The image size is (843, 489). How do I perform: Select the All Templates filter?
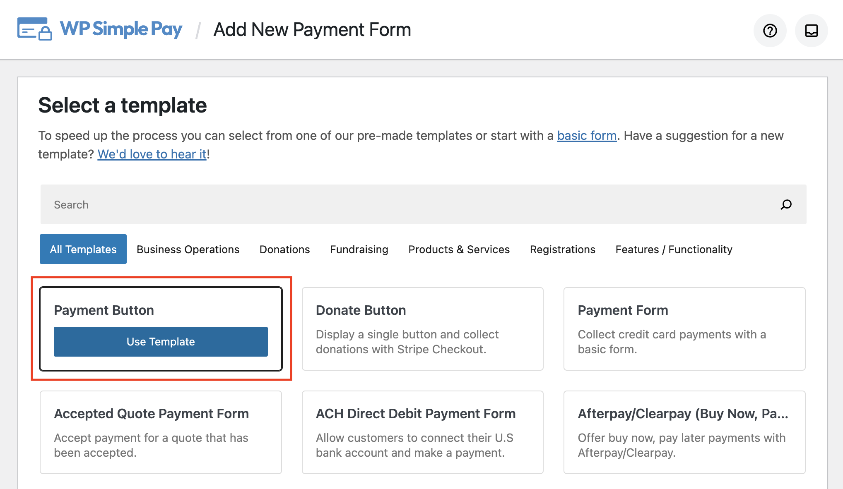point(83,249)
